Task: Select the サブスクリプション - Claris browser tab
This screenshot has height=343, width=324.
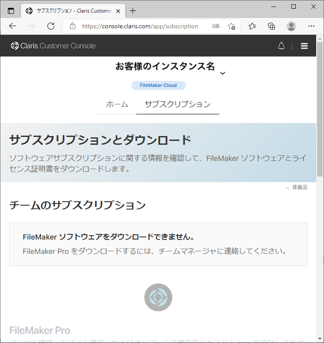Action: [73, 11]
